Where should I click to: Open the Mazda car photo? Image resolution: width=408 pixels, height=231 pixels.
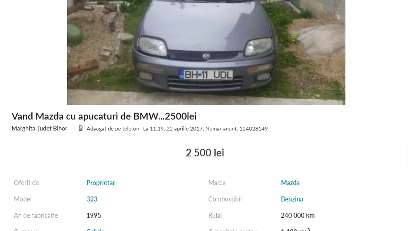[206, 52]
